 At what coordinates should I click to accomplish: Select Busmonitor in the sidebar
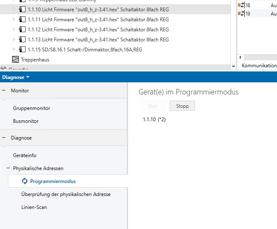click(x=26, y=121)
